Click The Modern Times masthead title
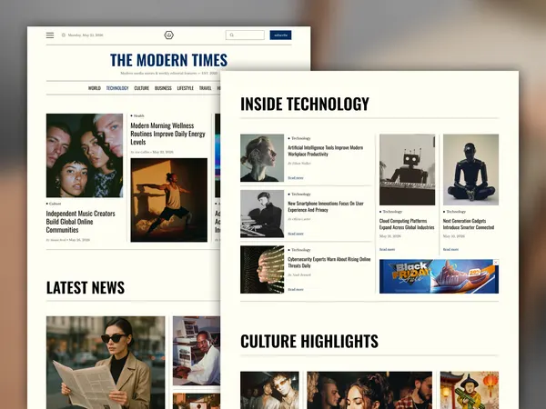The height and width of the screenshot is (409, 546). pos(169,60)
